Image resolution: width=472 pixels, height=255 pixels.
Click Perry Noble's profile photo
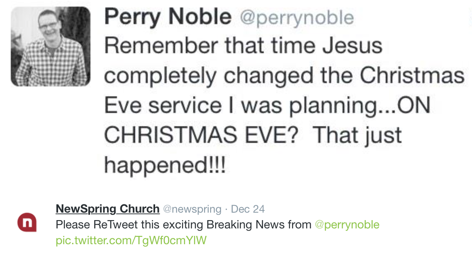coord(50,47)
